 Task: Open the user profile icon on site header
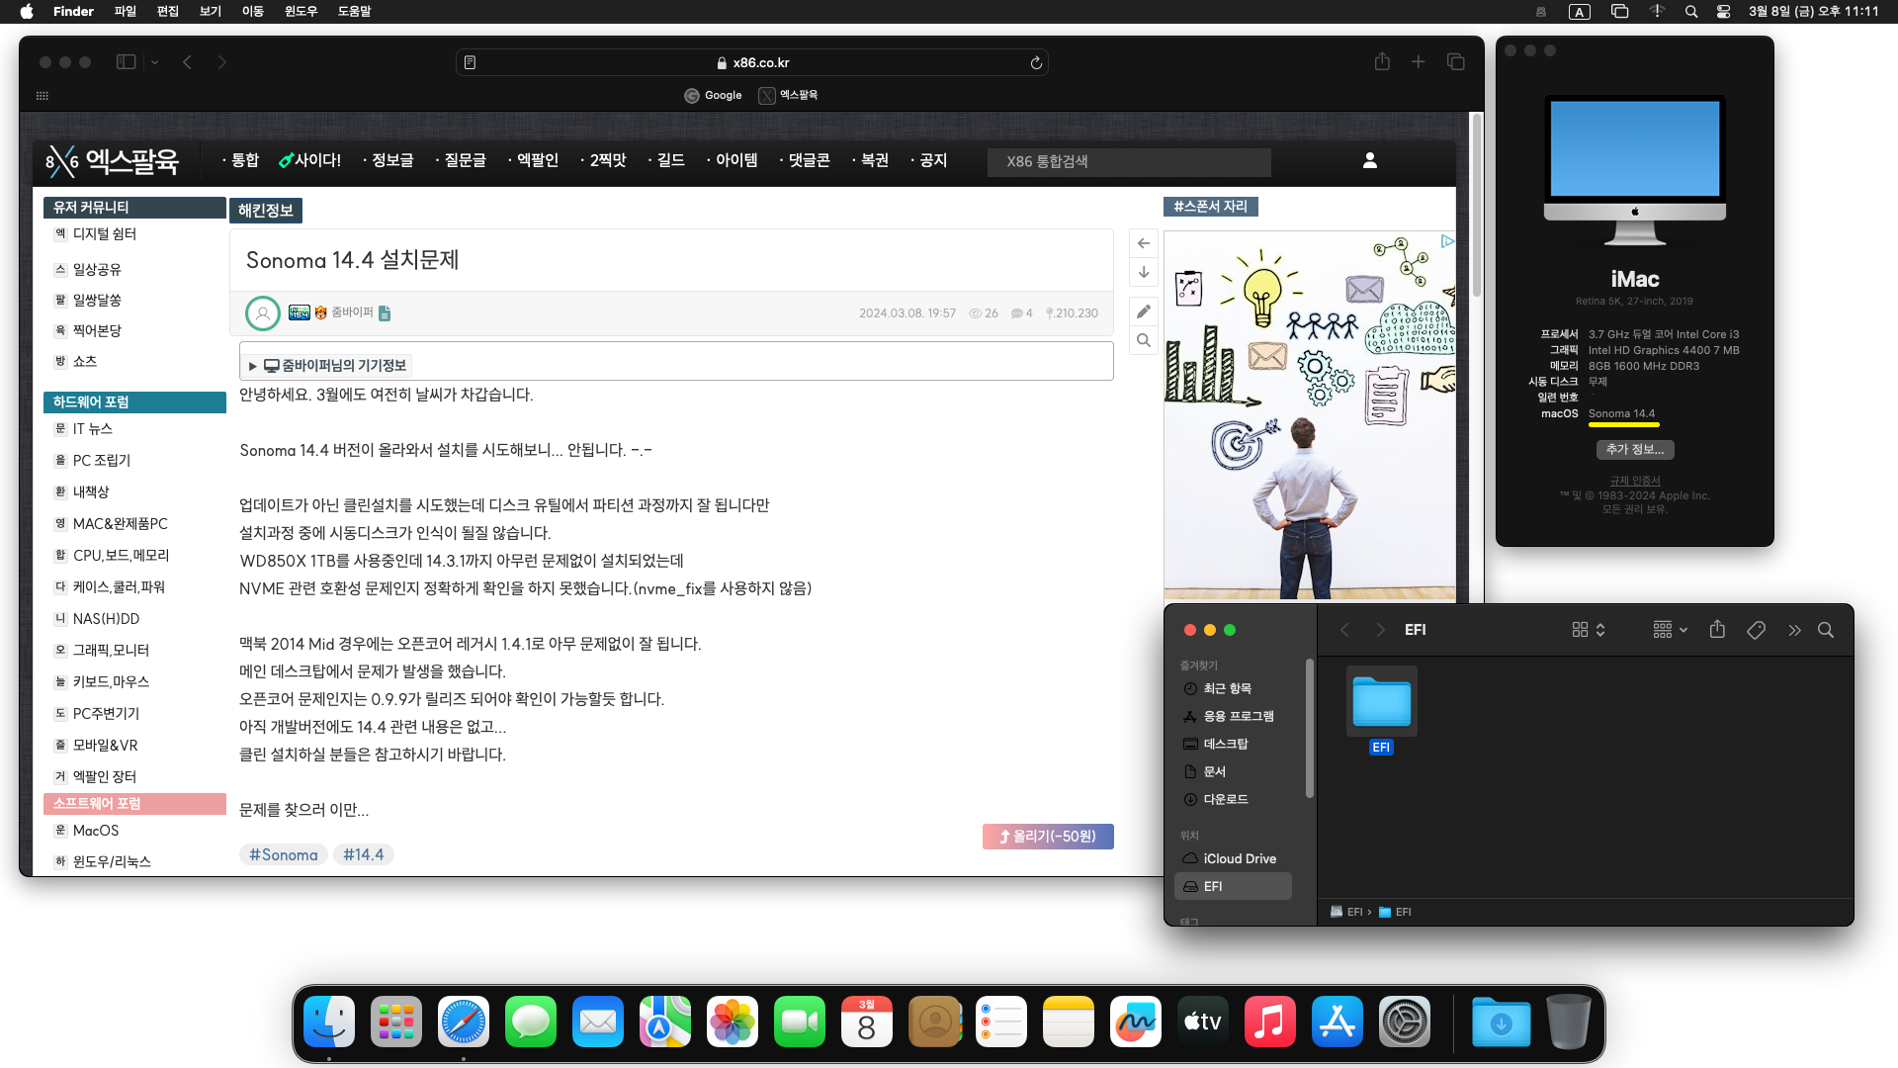point(1370,160)
